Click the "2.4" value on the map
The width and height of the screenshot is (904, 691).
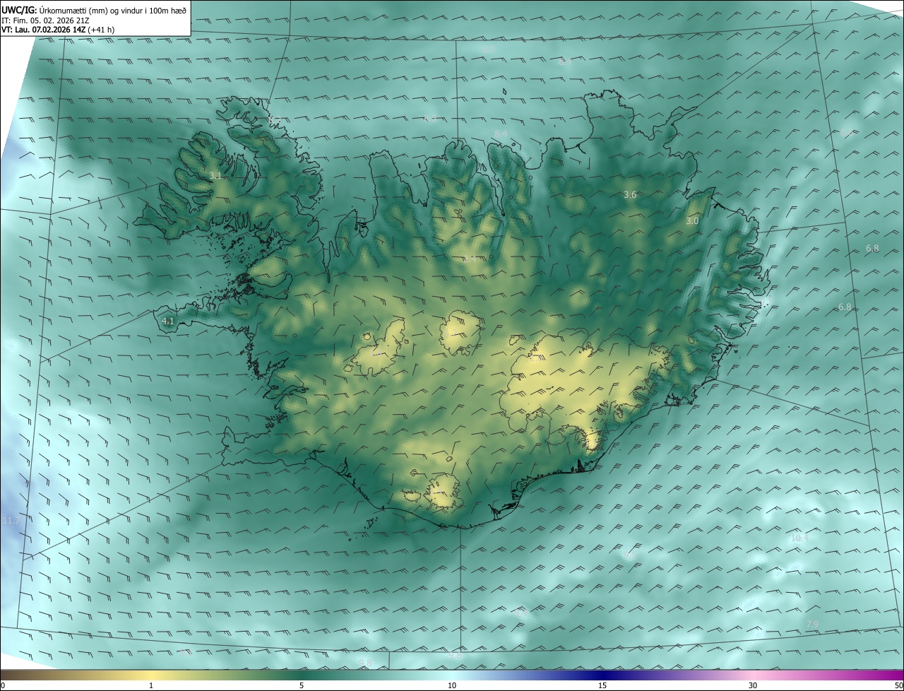[470, 259]
